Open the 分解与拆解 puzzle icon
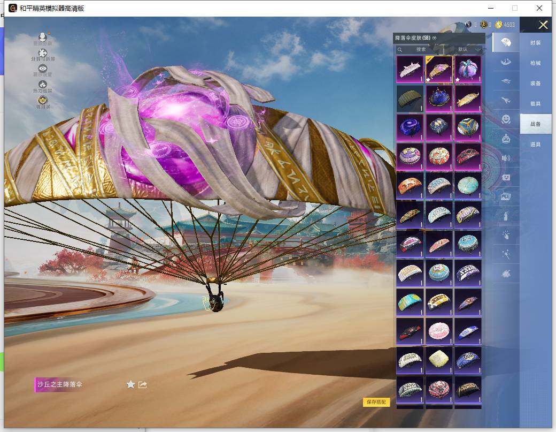Screen dimensions: 556x432 pos(43,53)
